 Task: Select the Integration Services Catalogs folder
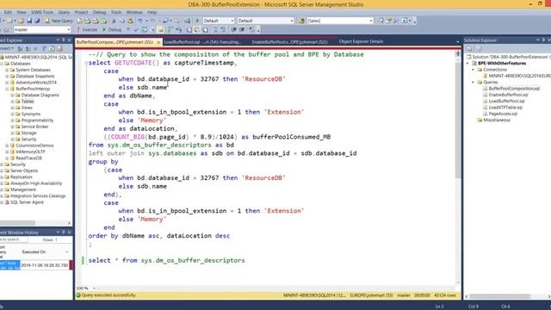pyautogui.click(x=38, y=196)
